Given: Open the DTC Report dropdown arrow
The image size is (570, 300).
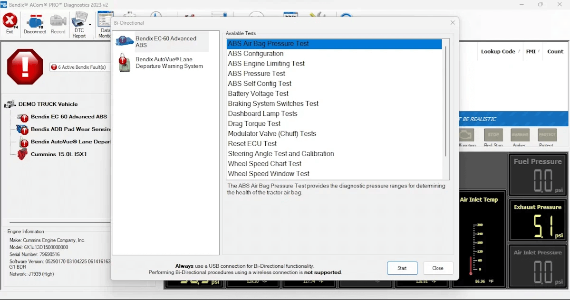Looking at the screenshot, I should click(x=90, y=24).
